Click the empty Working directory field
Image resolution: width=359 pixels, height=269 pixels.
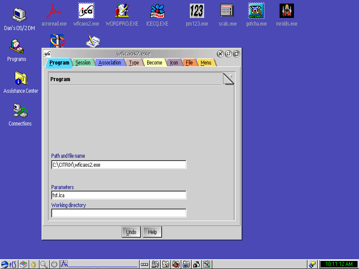(x=119, y=213)
